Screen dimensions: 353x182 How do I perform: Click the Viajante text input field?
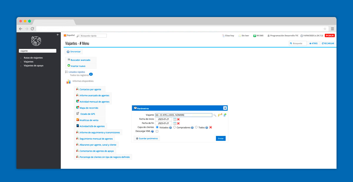[183, 115]
